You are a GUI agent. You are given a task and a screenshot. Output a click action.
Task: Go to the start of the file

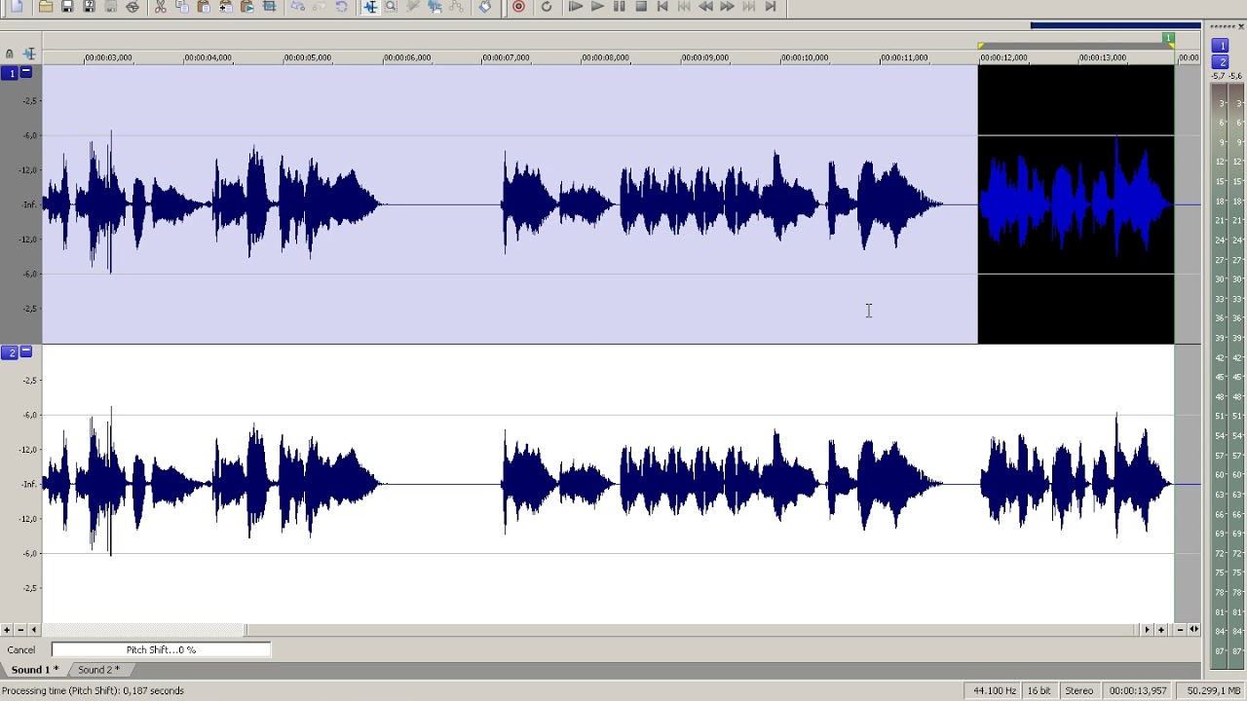(x=663, y=6)
